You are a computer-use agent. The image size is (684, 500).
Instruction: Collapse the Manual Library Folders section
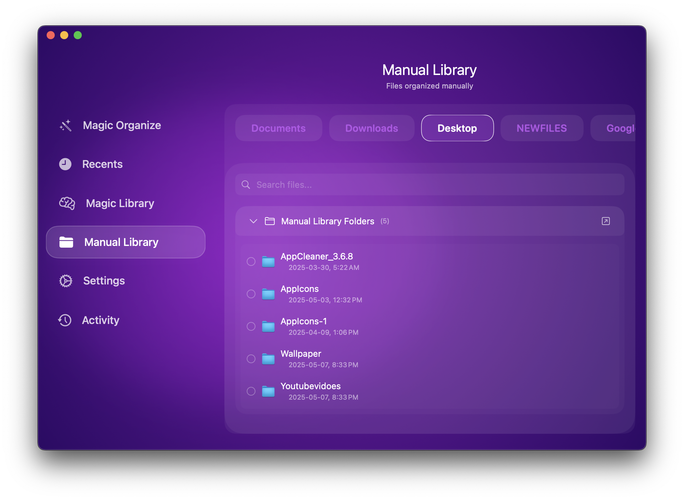pos(253,221)
